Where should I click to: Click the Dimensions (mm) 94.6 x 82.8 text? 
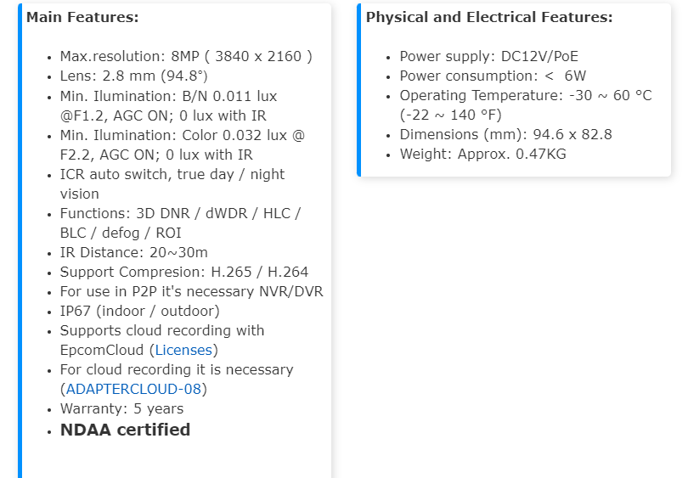click(x=505, y=134)
